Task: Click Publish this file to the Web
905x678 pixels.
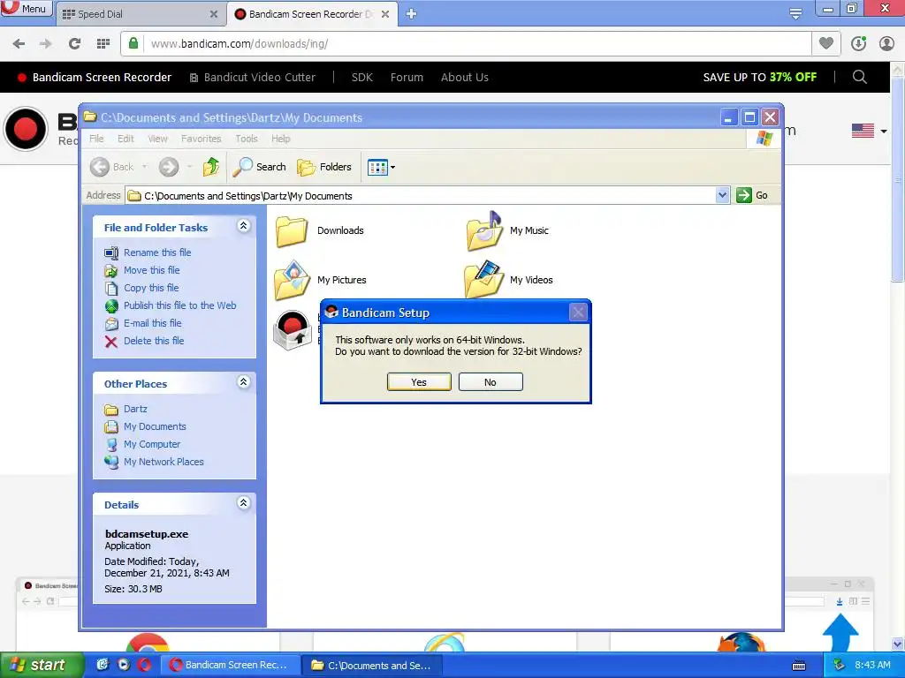Action: (179, 305)
